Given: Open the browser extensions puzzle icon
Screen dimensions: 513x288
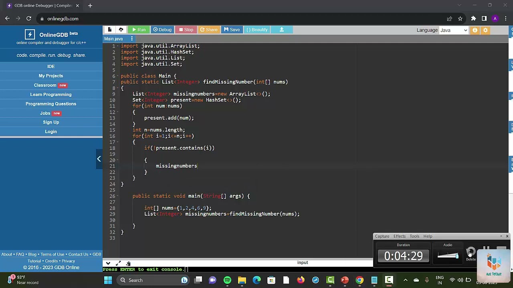Looking at the screenshot, I should pos(473,18).
